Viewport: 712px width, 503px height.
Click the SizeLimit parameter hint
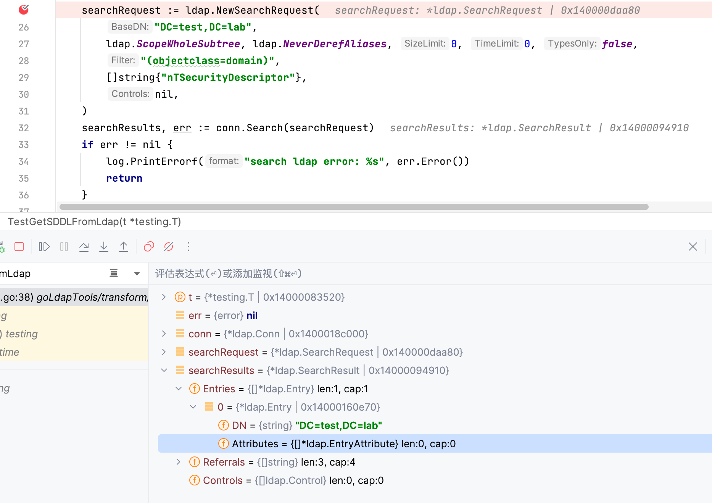pyautogui.click(x=425, y=44)
